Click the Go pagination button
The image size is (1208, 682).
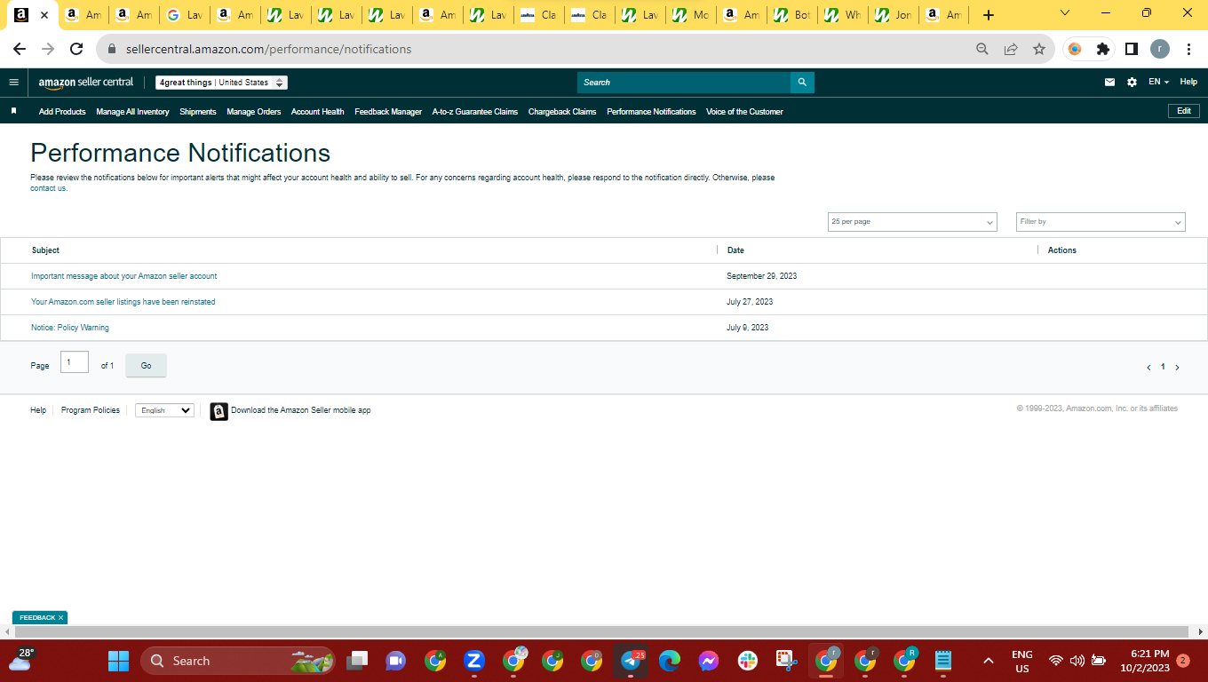click(x=146, y=366)
